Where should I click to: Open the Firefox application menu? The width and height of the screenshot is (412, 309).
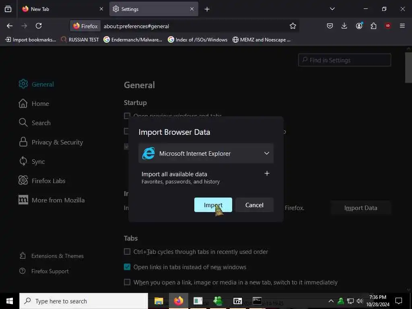coord(402,25)
